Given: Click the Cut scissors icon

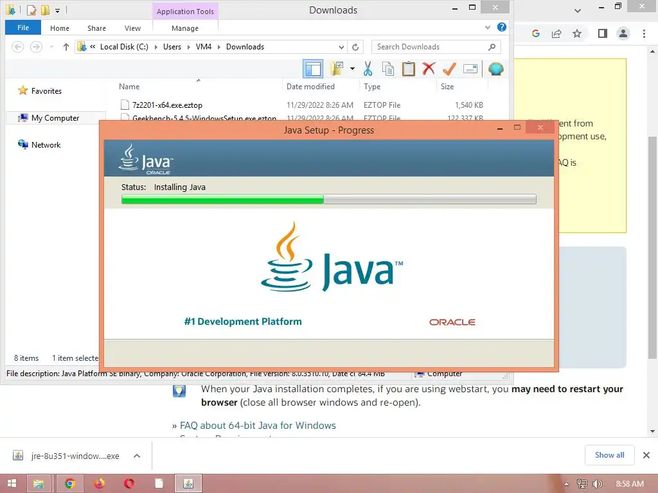Looking at the screenshot, I should 368,69.
